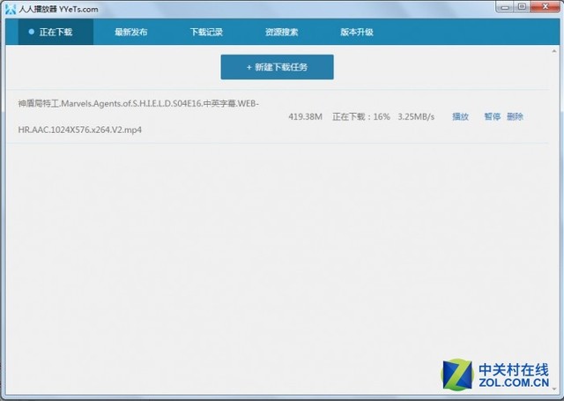Click the 419.38M file size value

point(305,116)
